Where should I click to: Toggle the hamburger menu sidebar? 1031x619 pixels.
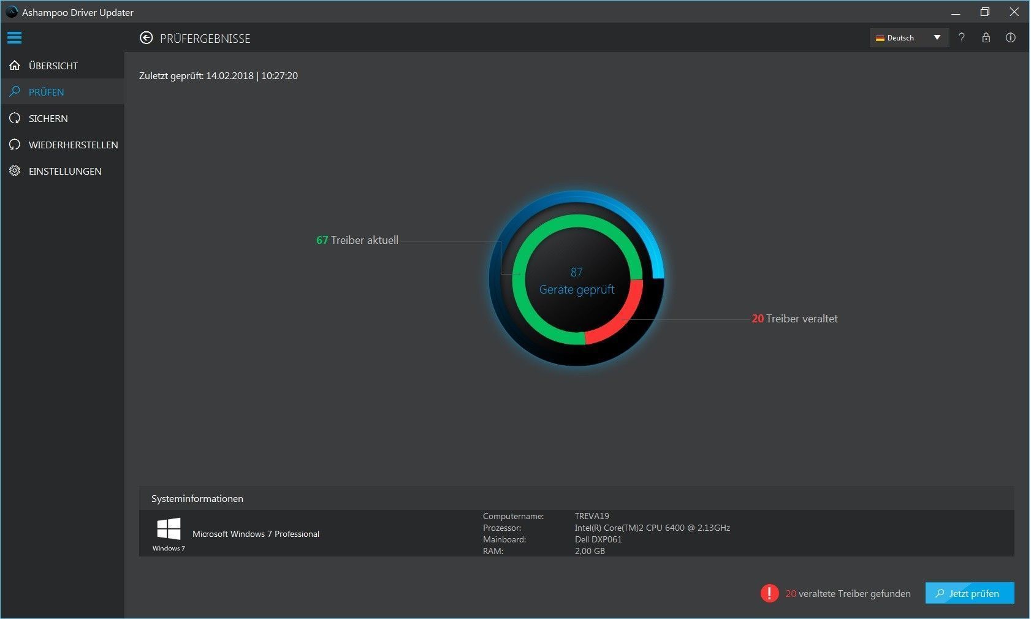14,38
